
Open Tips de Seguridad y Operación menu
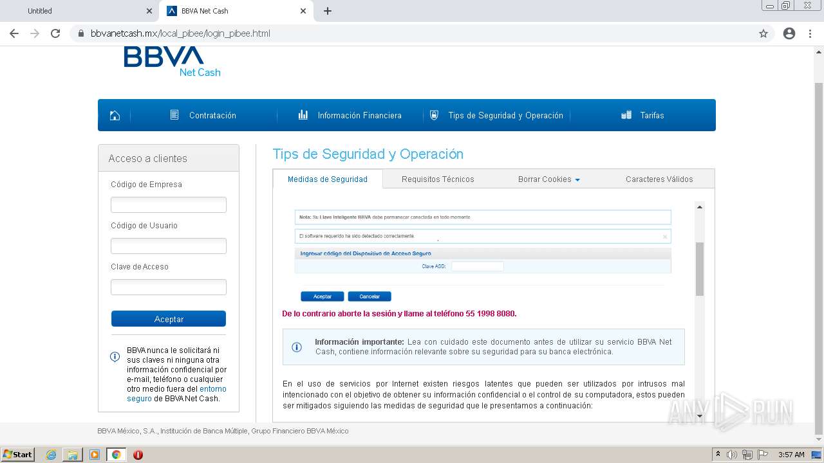coord(505,116)
